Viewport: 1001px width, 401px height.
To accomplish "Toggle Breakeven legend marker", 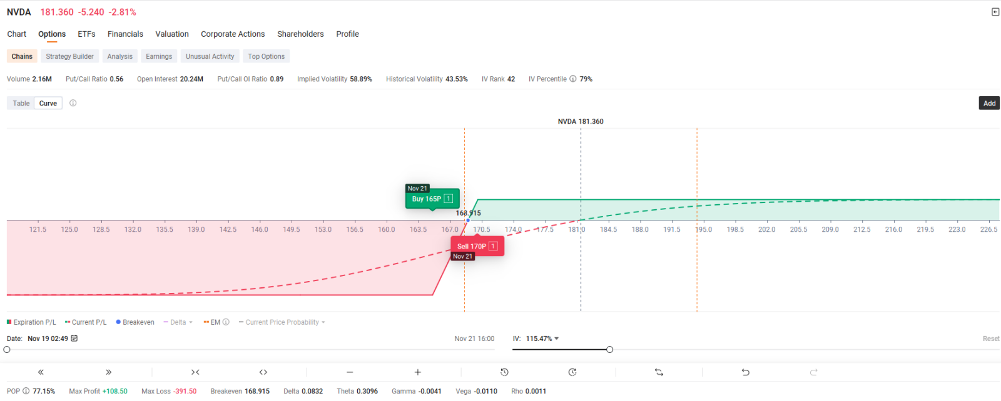I will point(135,322).
